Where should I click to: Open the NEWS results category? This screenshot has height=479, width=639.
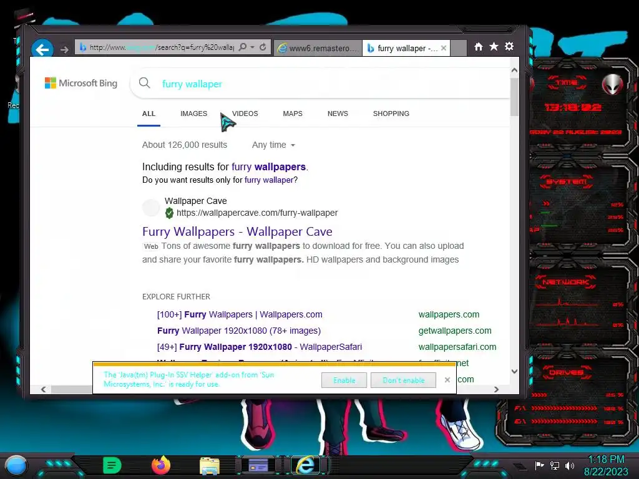[338, 114]
